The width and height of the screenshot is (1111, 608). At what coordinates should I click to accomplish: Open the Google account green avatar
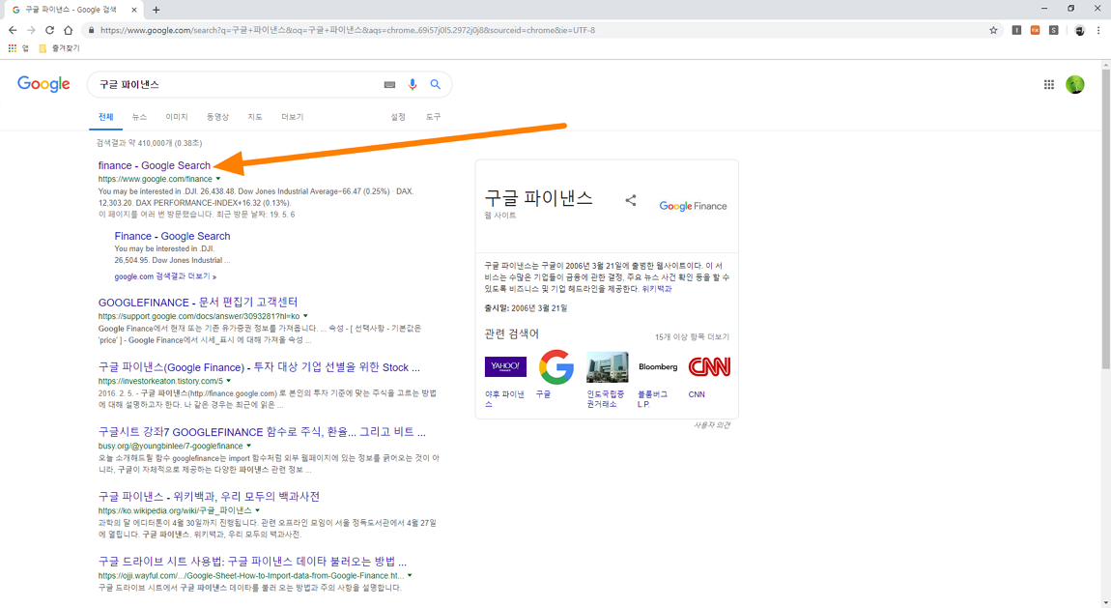tap(1075, 84)
